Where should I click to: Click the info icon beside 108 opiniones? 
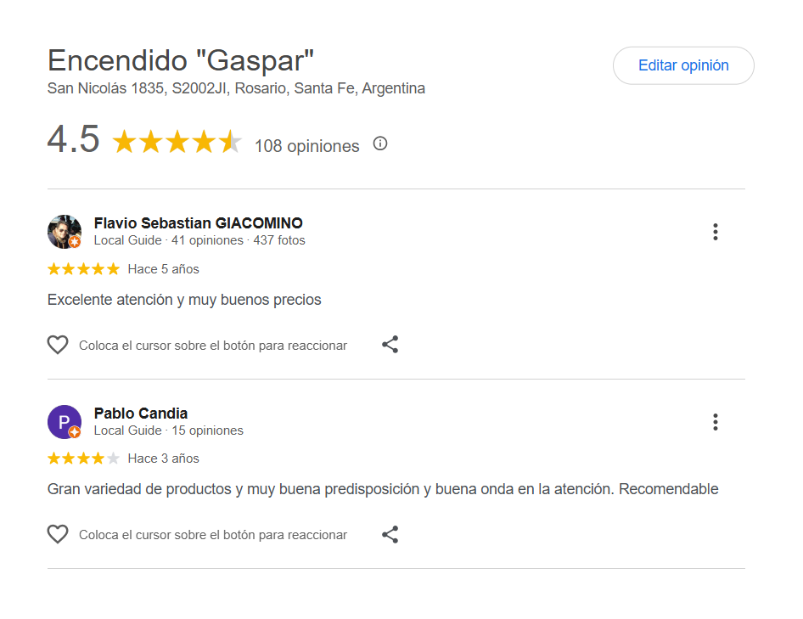380,143
